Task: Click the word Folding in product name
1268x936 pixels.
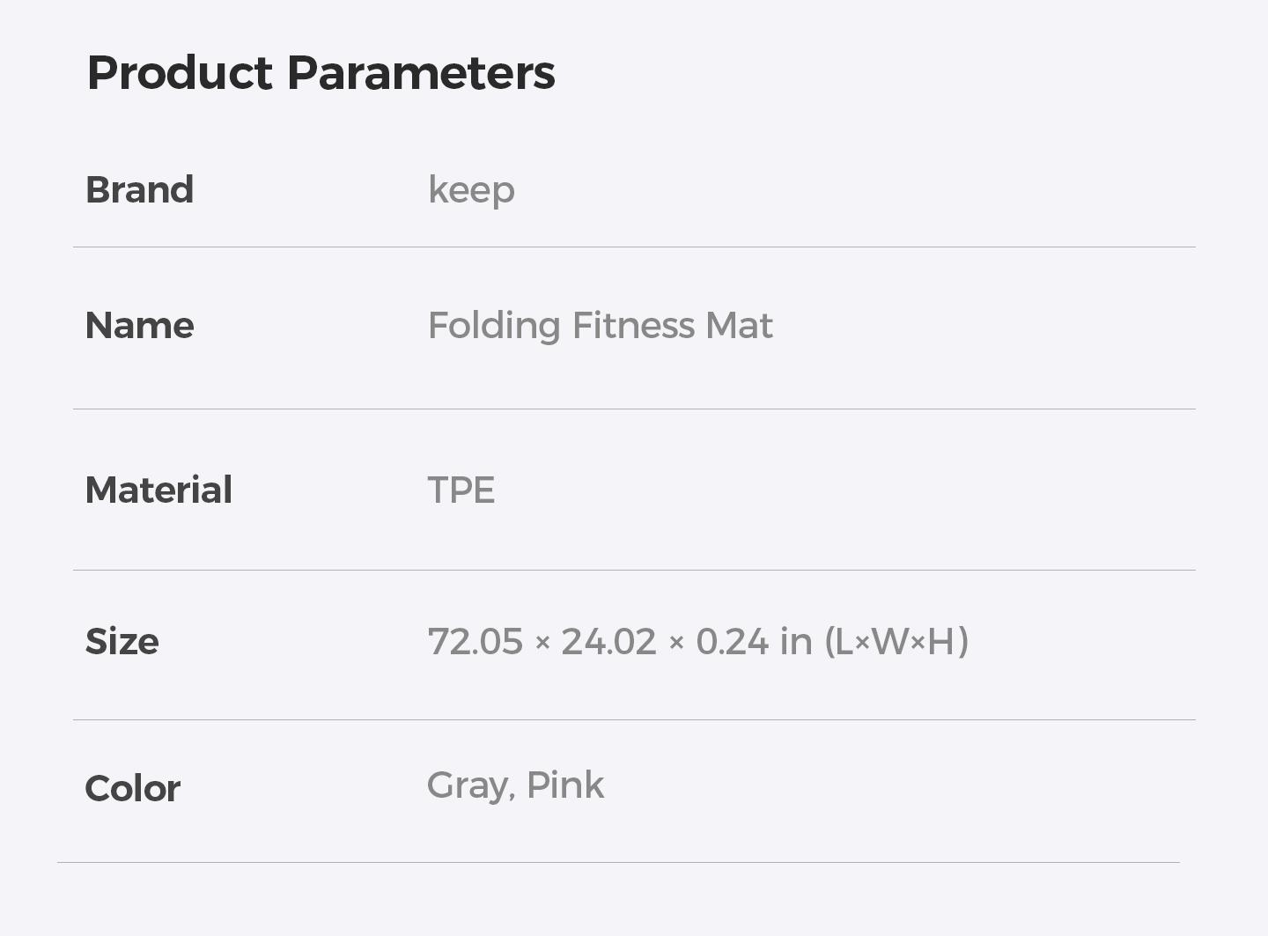Action: (493, 326)
